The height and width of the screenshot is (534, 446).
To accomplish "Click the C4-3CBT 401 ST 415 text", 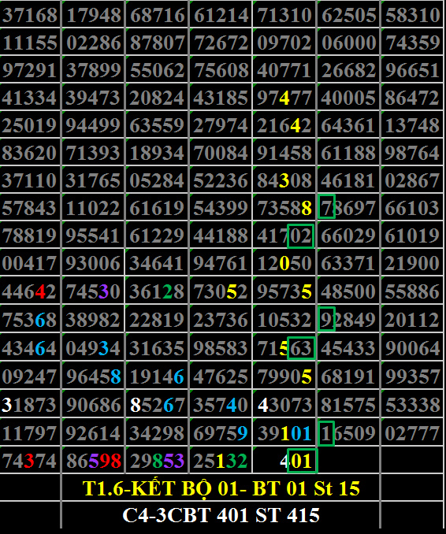I will [221, 515].
